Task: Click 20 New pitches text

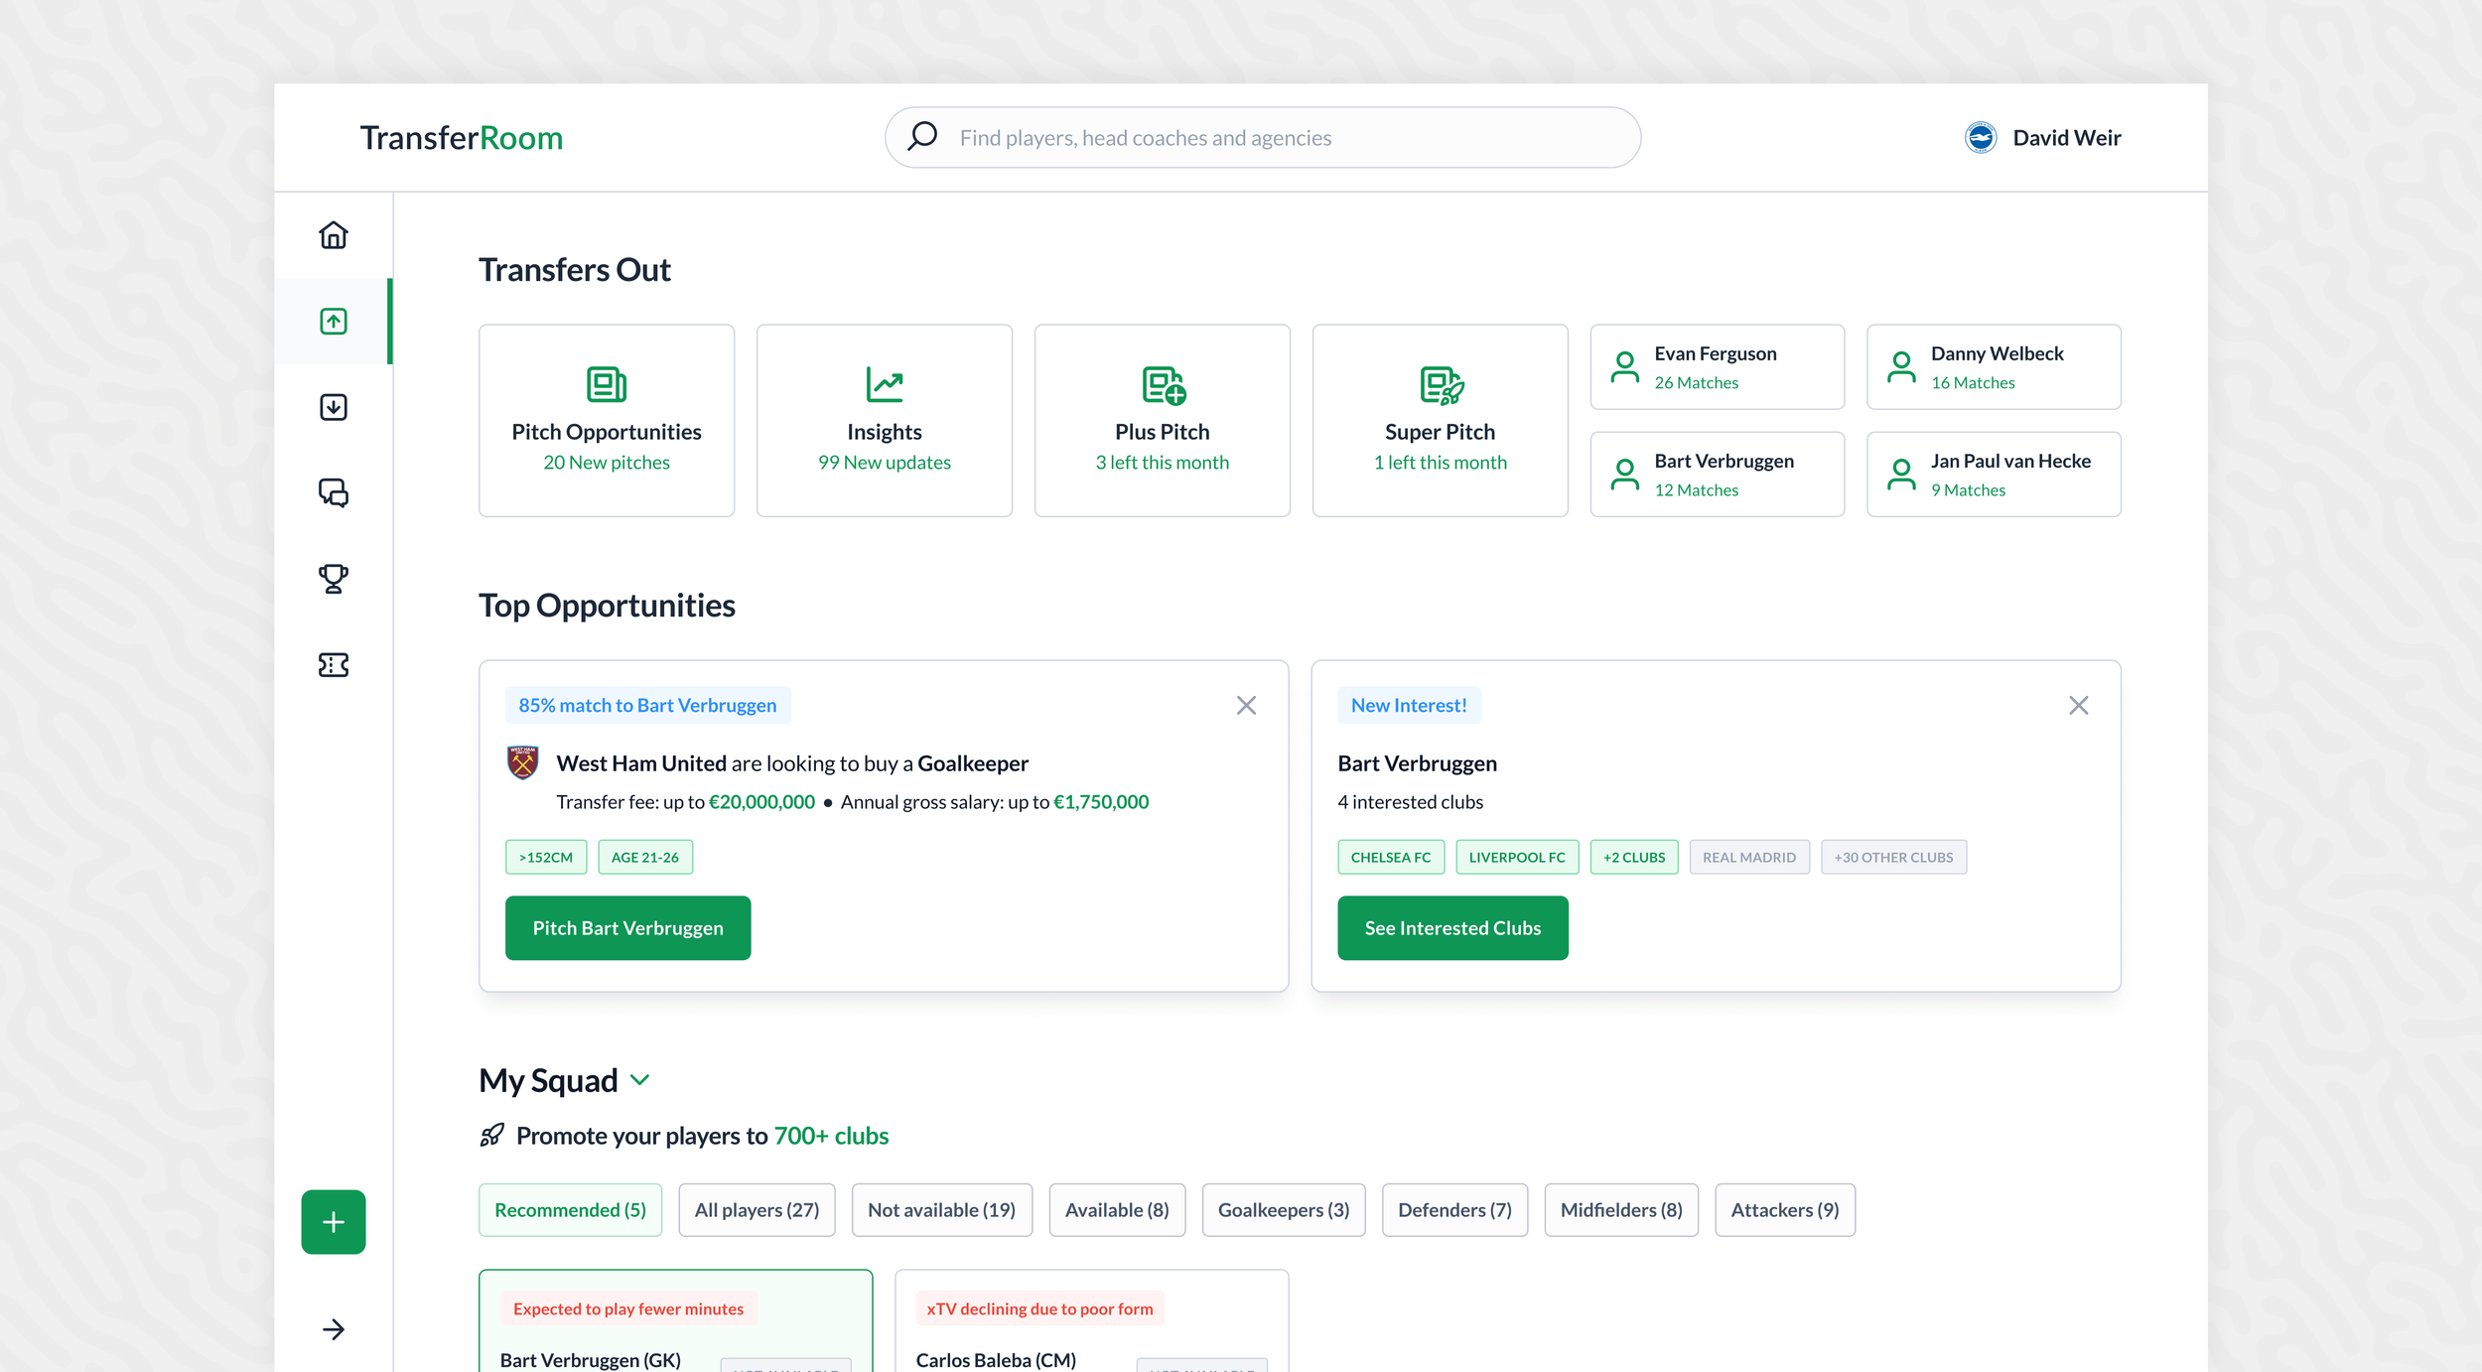Action: click(607, 462)
